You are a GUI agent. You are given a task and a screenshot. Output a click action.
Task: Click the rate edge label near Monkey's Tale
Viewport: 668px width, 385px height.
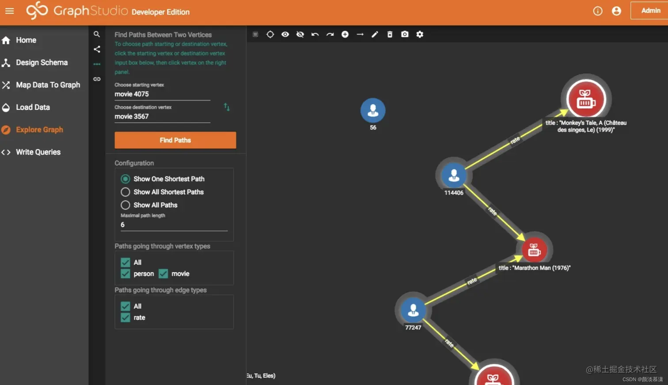point(515,140)
